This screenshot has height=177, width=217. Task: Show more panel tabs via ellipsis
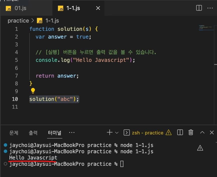pos(72,133)
